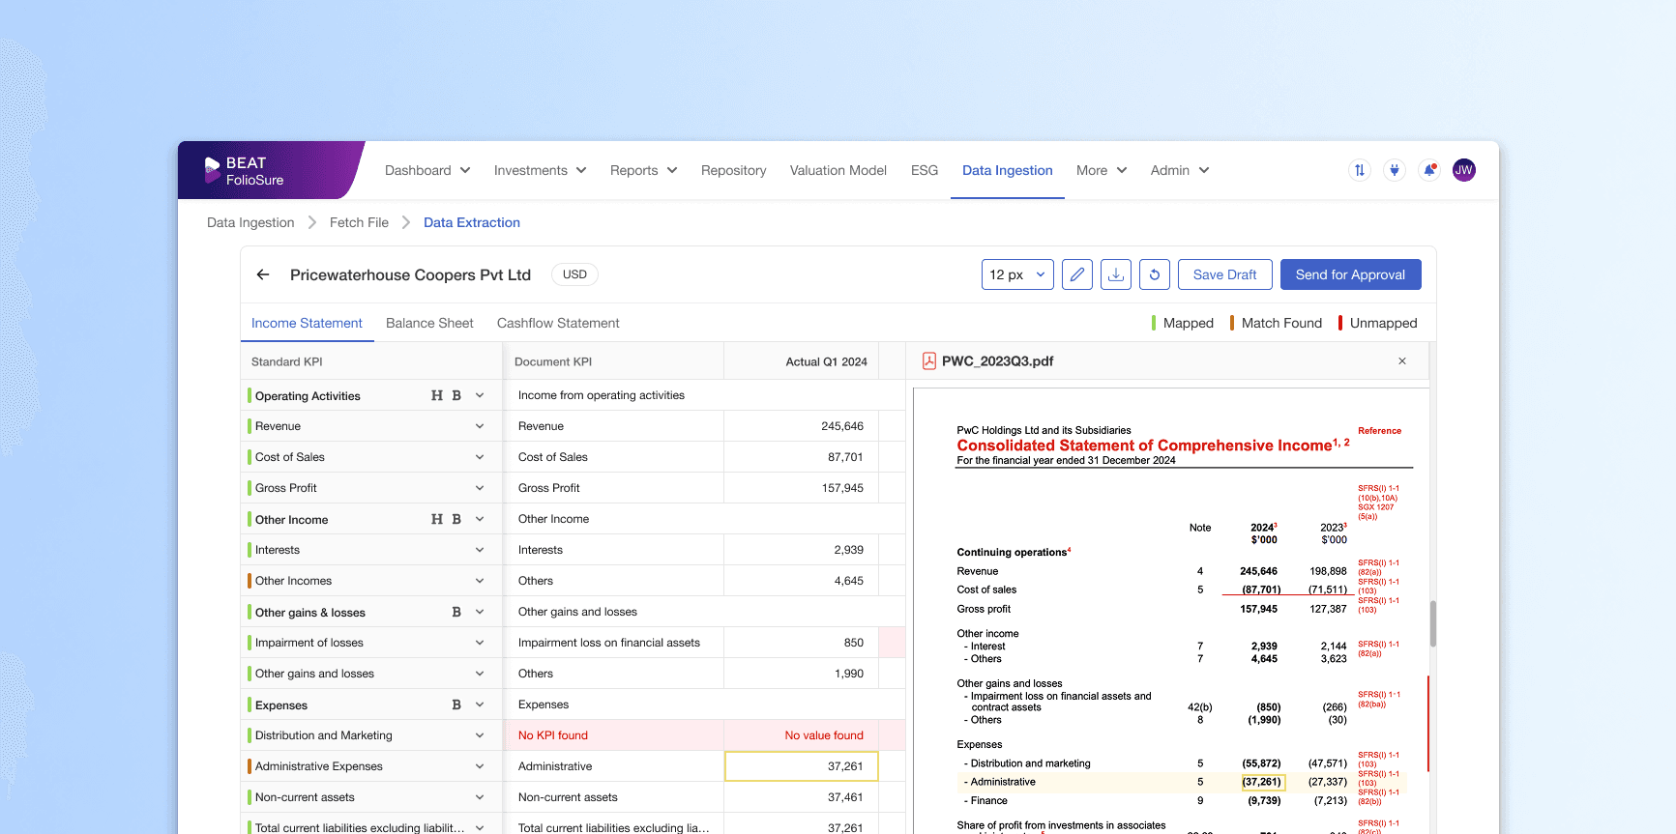Screen dimensions: 1676x834
Task: Select Data Ingestion in the top navigation bar
Action: (1008, 170)
